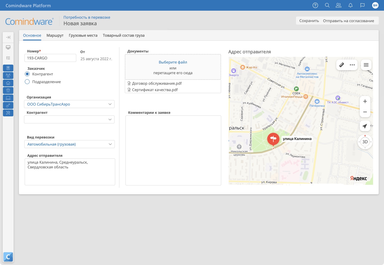Click the date 25 августа 2022 г.
The image size is (384, 265).
[96, 59]
